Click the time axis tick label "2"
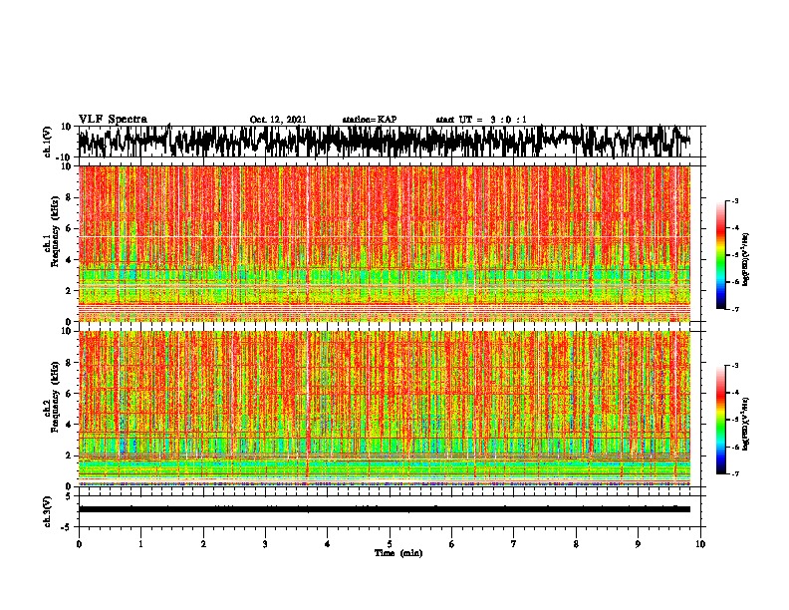 coord(203,544)
